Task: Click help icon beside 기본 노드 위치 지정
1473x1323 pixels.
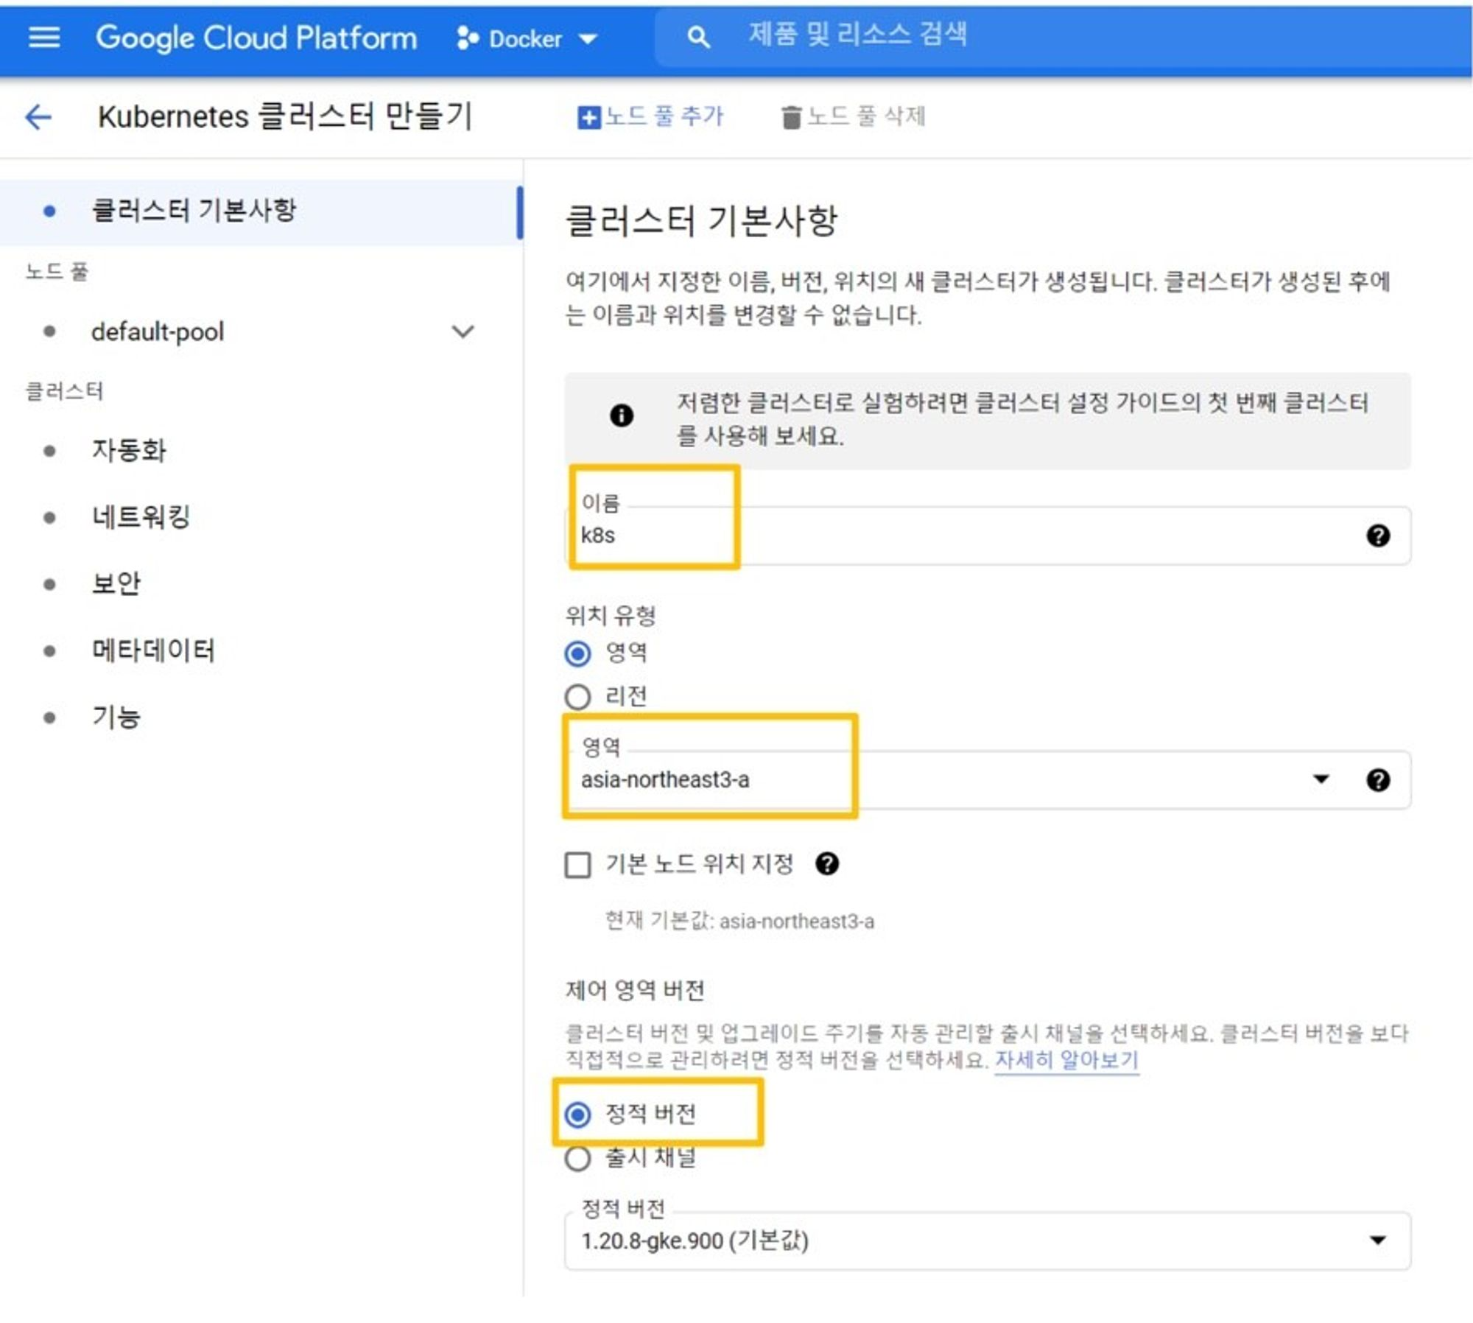Action: pyautogui.click(x=827, y=863)
